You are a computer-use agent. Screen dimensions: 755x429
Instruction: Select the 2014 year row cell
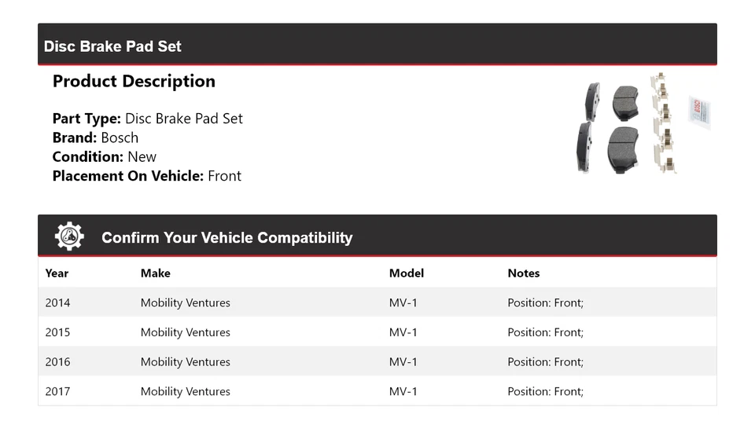(57, 302)
